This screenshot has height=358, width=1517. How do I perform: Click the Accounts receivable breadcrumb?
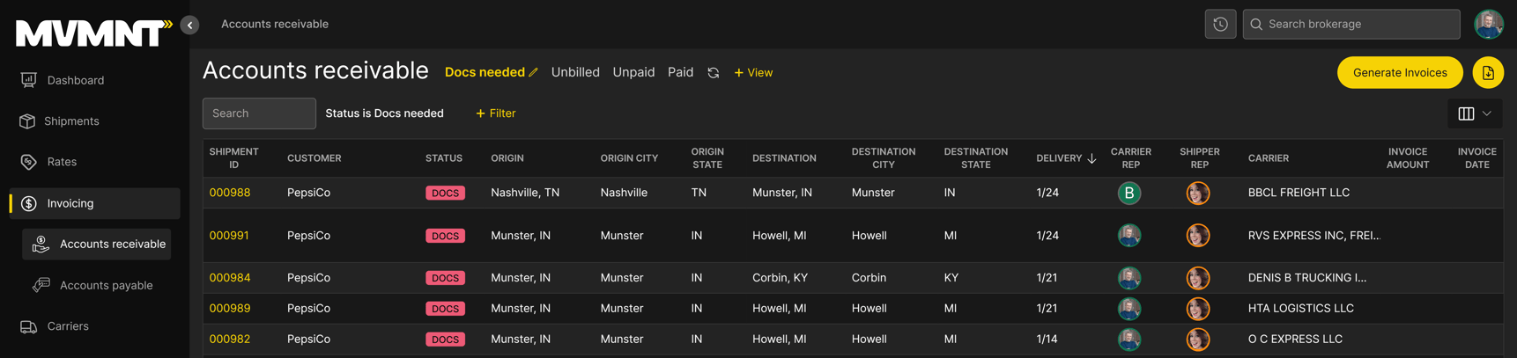(x=275, y=25)
